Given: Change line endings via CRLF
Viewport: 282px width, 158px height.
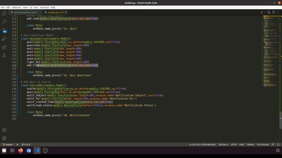Looking at the screenshot, I should 242,144.
